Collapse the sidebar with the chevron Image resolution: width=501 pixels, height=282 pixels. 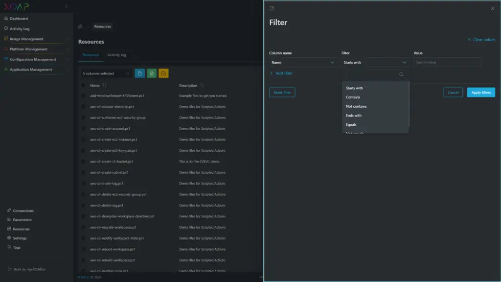pyautogui.click(x=67, y=6)
